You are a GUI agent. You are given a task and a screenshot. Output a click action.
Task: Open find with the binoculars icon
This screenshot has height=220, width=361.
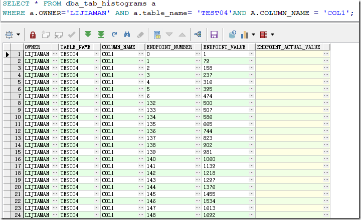point(127,34)
